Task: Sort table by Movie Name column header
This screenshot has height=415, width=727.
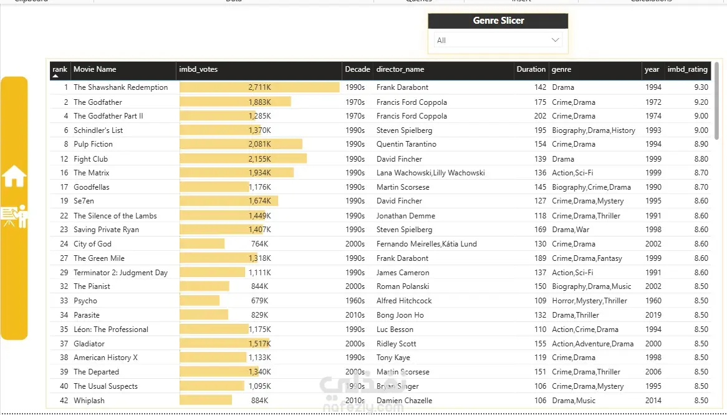Action: pos(95,69)
